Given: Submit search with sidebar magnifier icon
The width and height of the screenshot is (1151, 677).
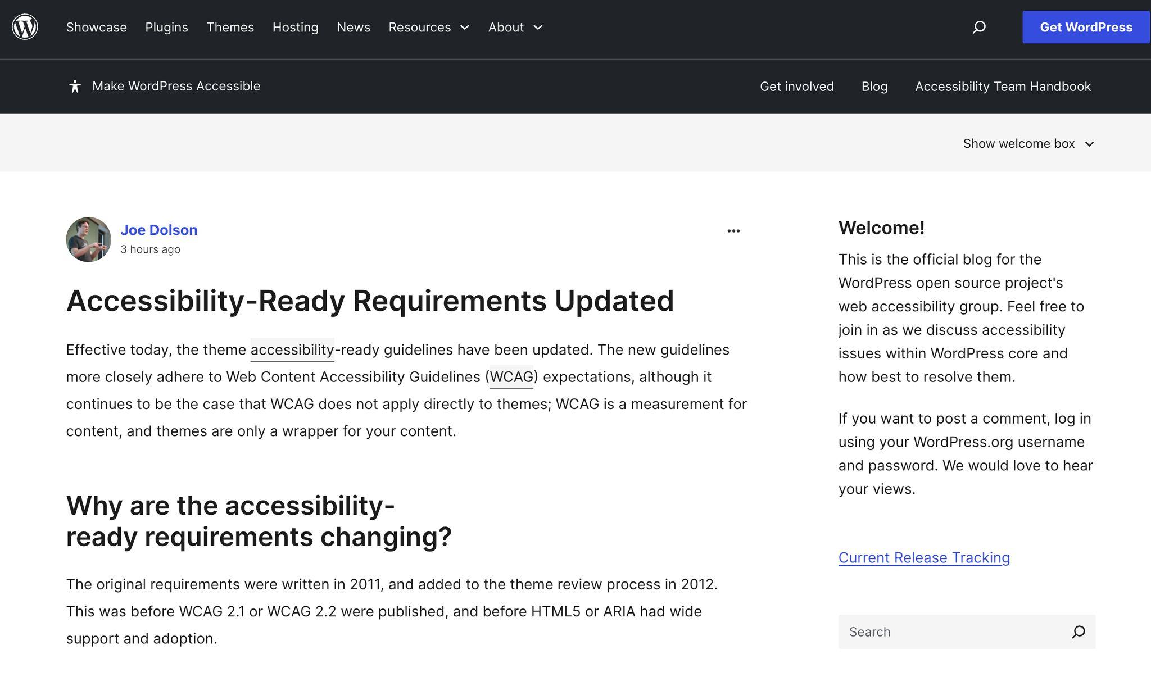Looking at the screenshot, I should 1078,632.
